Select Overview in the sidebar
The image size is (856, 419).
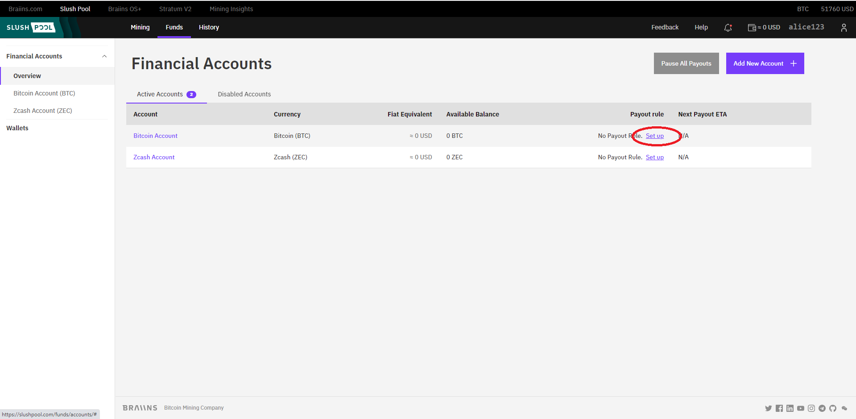pos(58,76)
